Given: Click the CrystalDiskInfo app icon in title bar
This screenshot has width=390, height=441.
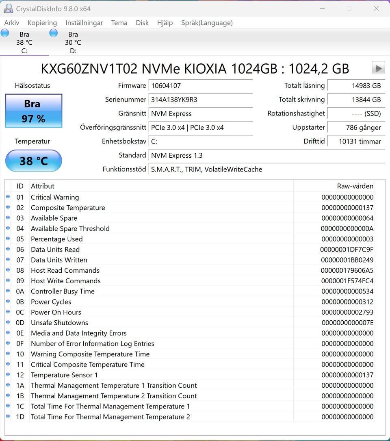Looking at the screenshot, I should point(8,8).
